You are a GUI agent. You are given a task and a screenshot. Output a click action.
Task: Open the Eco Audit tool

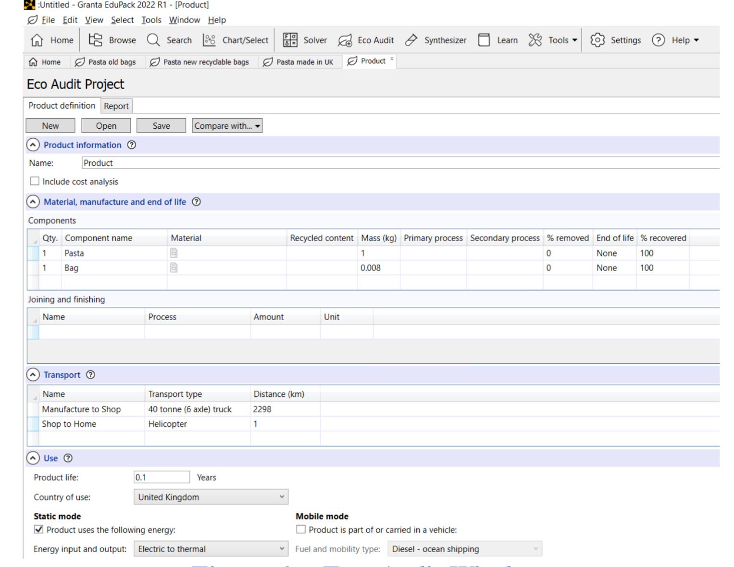(366, 40)
